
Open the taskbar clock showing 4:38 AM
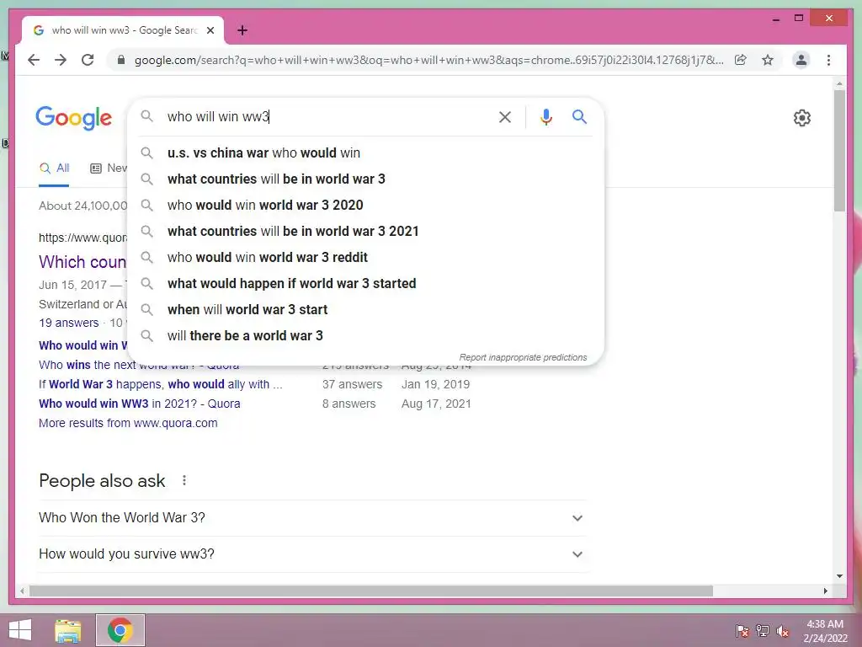click(825, 631)
